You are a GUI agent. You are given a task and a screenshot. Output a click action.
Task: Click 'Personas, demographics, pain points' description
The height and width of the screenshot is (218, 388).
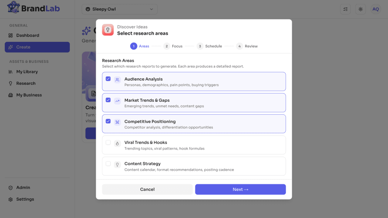coord(172,85)
